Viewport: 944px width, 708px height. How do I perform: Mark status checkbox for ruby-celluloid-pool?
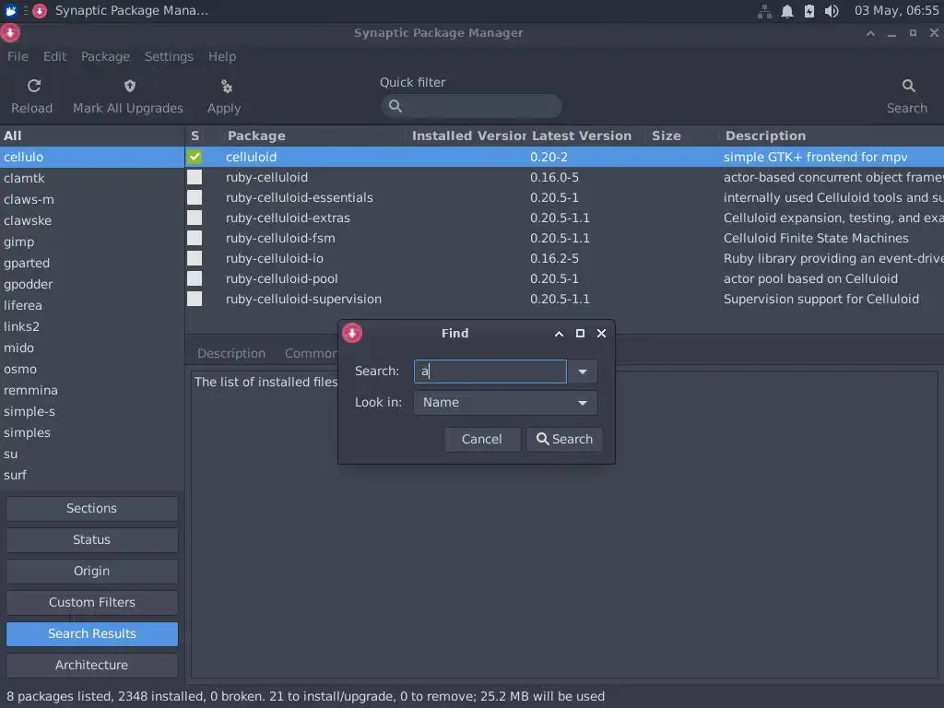(195, 278)
